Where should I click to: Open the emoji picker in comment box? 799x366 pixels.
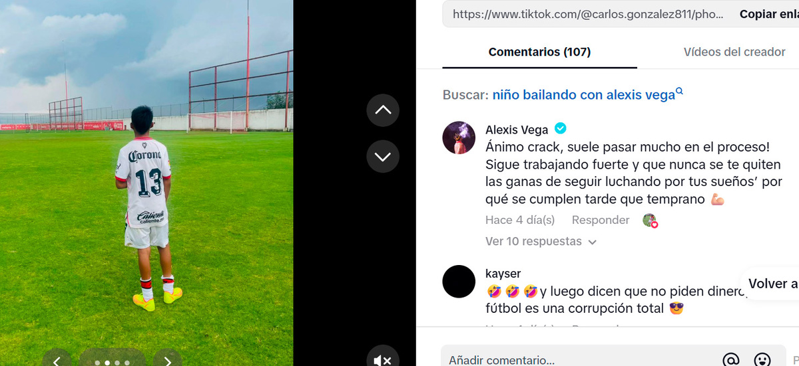pos(762,360)
